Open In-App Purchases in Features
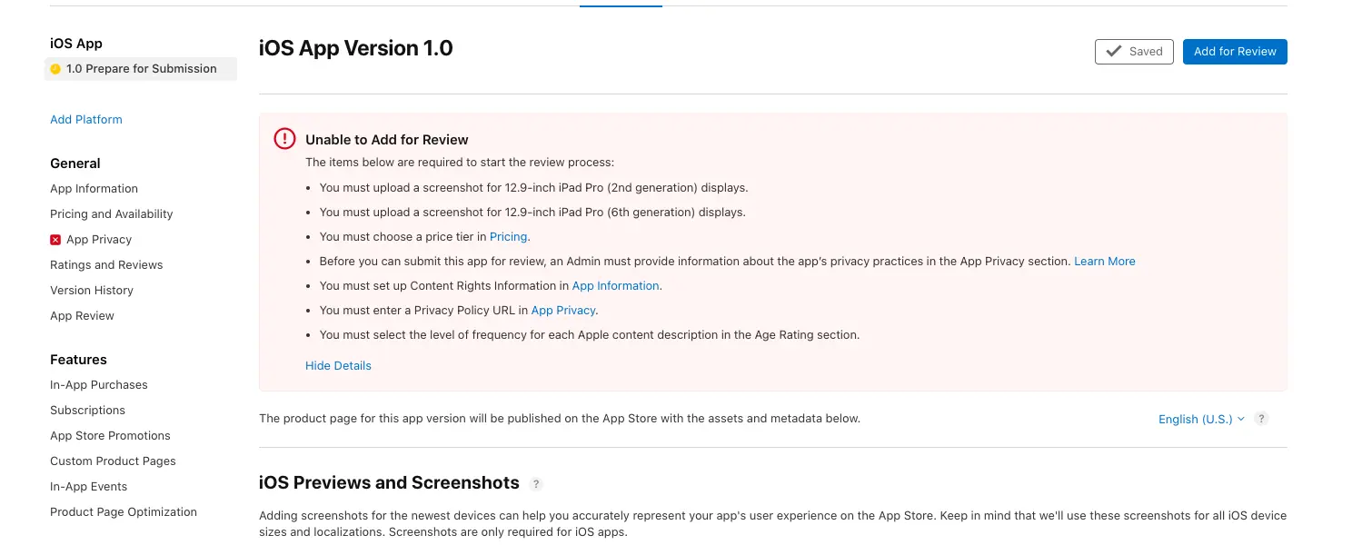The image size is (1362, 555). pos(98,385)
